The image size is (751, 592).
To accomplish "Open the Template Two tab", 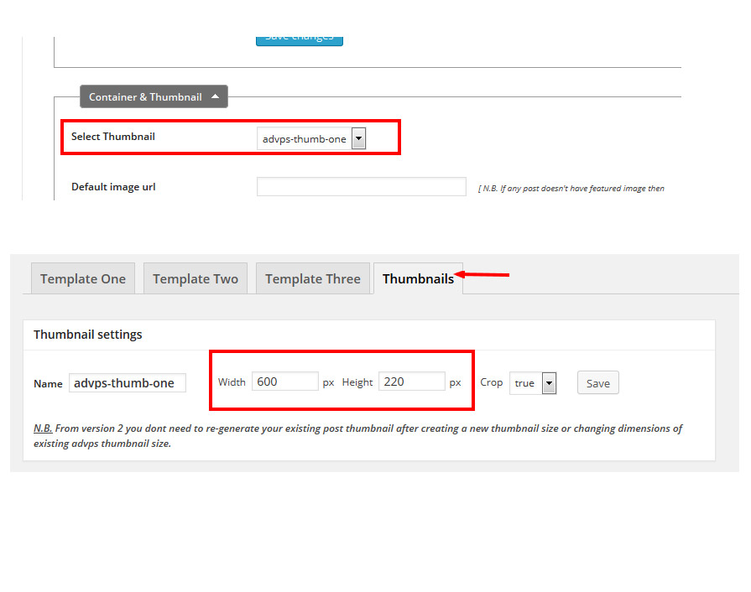I will (x=196, y=279).
